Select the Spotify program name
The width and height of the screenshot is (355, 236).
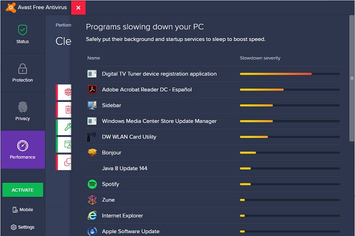pyautogui.click(x=110, y=184)
